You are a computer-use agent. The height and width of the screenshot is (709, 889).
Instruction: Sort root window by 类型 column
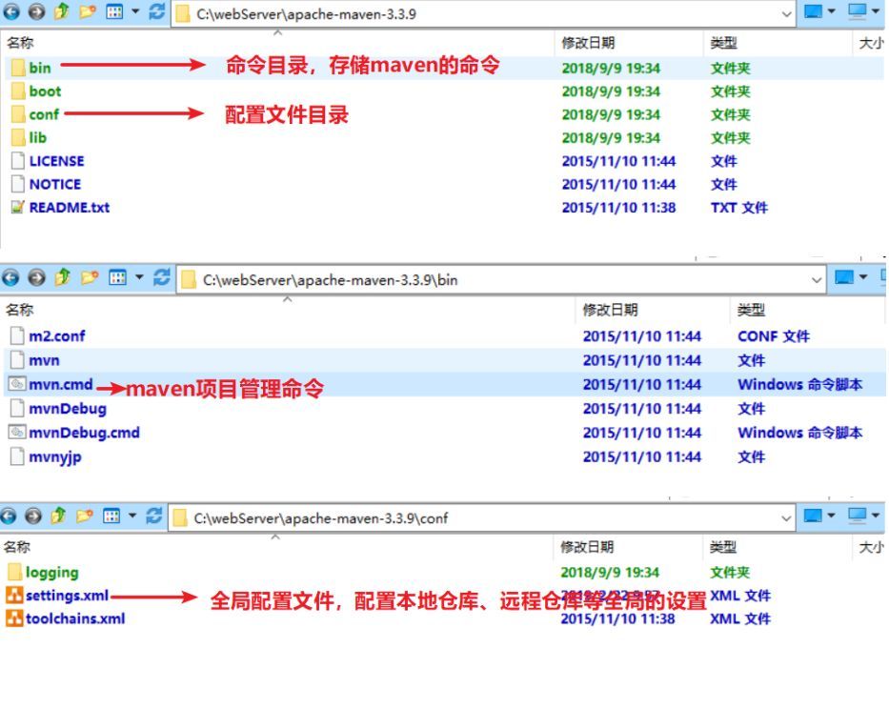tap(723, 43)
